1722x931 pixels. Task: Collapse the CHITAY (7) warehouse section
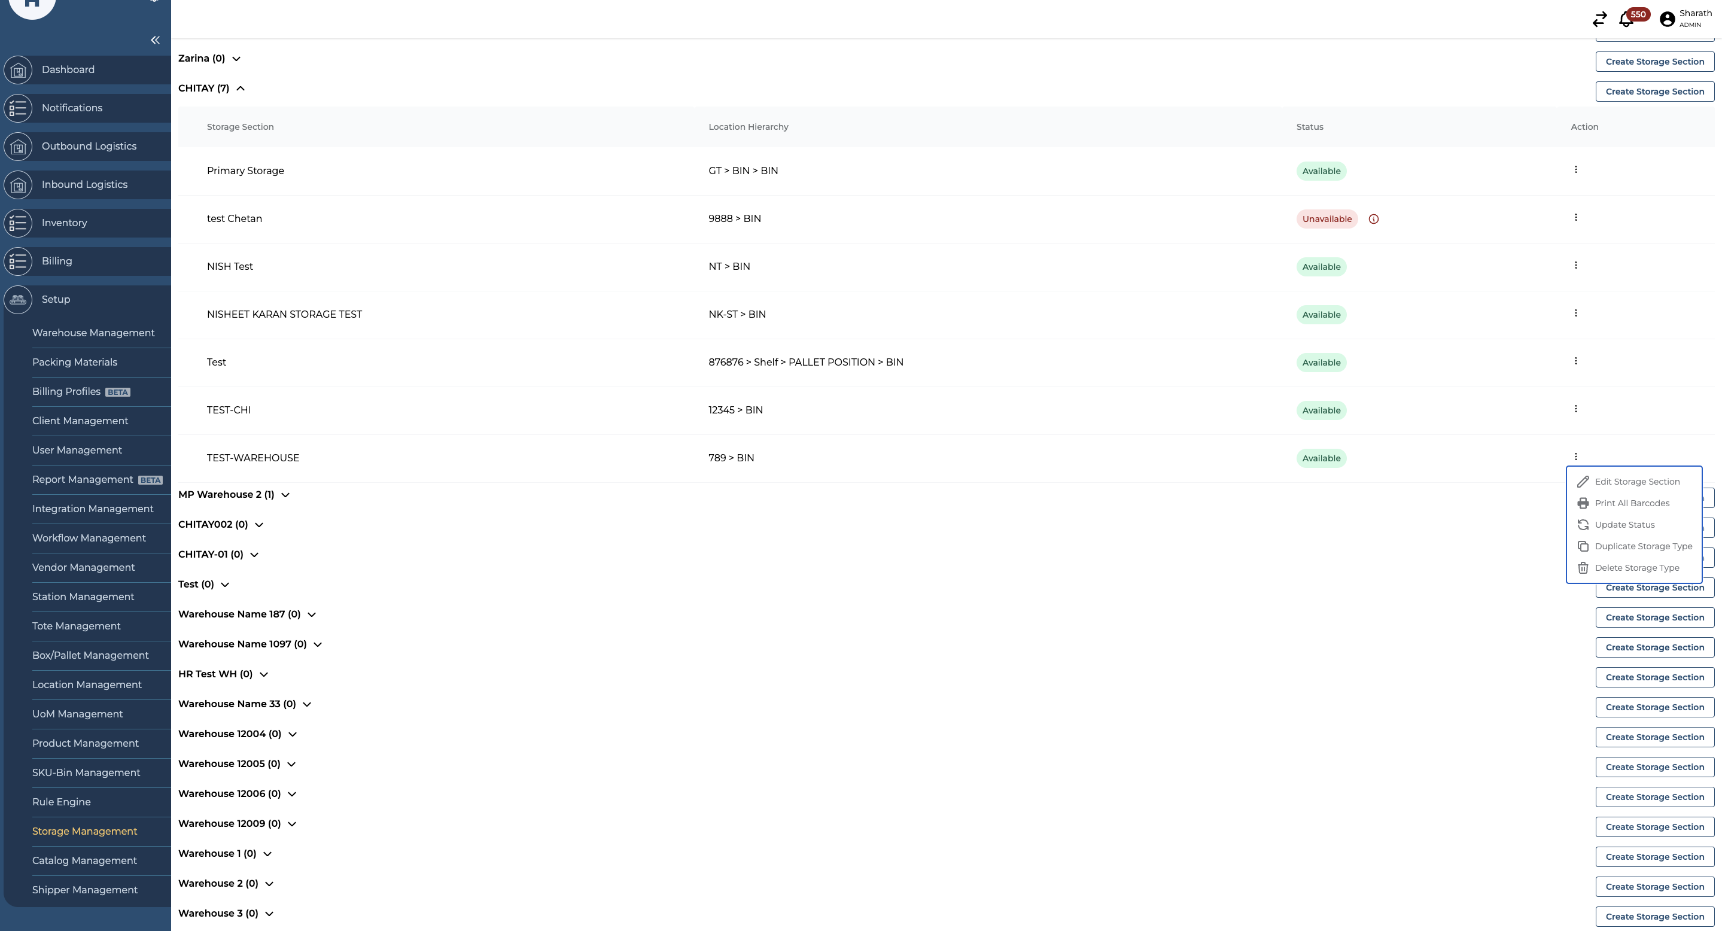(241, 88)
